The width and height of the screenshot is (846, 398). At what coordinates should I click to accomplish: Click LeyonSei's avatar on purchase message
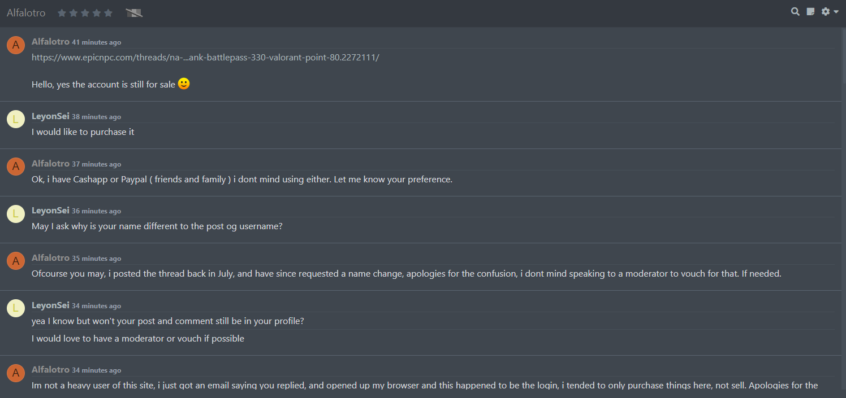(16, 119)
